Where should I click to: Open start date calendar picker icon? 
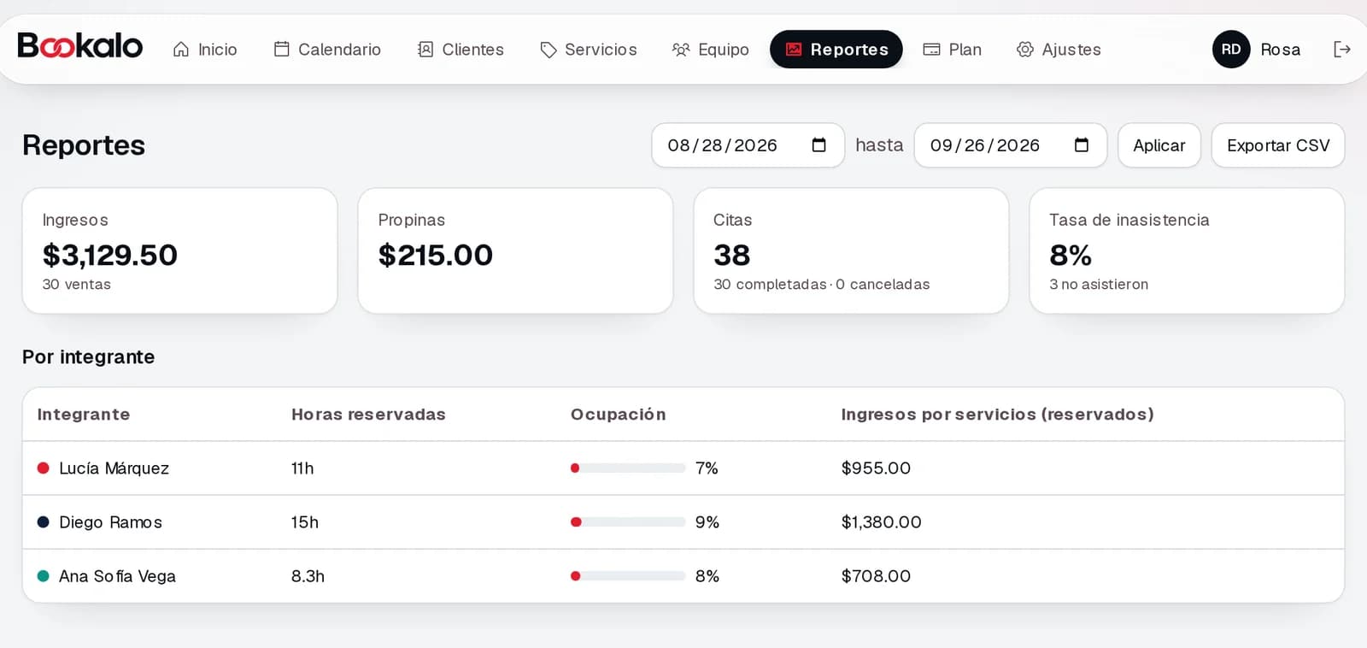point(818,145)
